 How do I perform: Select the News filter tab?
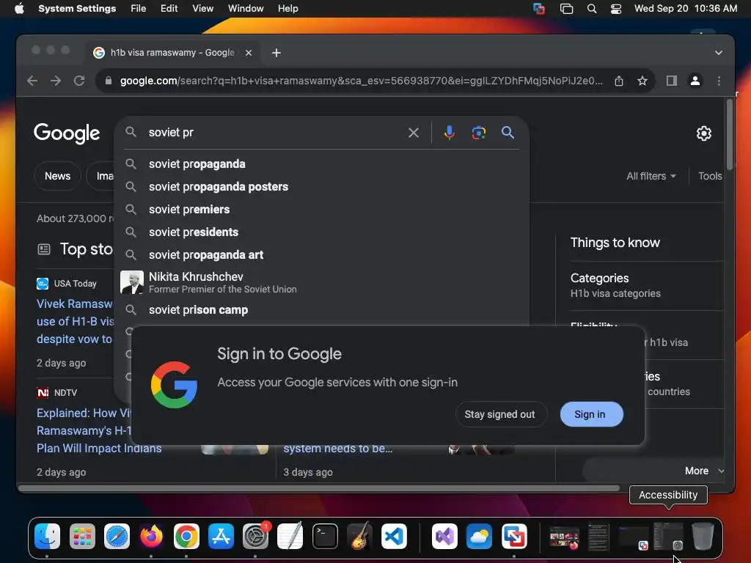point(57,176)
